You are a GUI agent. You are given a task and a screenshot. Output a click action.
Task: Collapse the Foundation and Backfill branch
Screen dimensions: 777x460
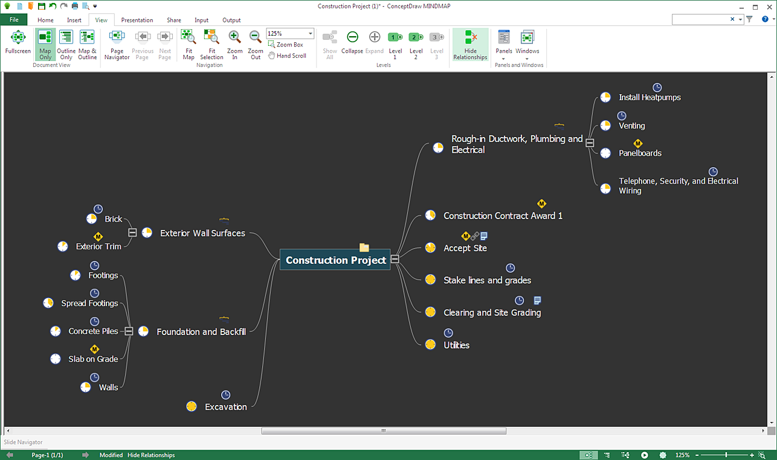(129, 331)
